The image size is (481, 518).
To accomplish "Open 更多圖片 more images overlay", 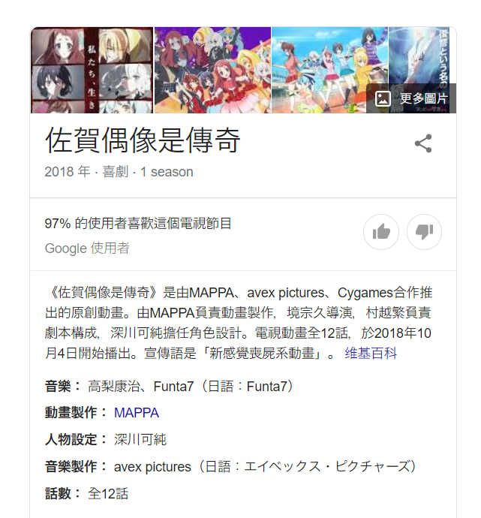I will click(411, 98).
